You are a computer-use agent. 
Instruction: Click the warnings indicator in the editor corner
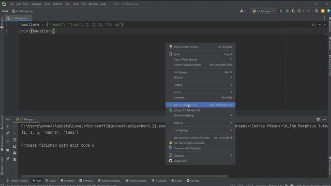click(x=314, y=25)
